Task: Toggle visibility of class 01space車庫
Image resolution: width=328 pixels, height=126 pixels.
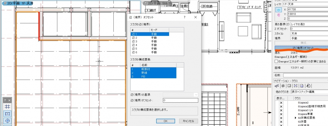Action: [281, 114]
